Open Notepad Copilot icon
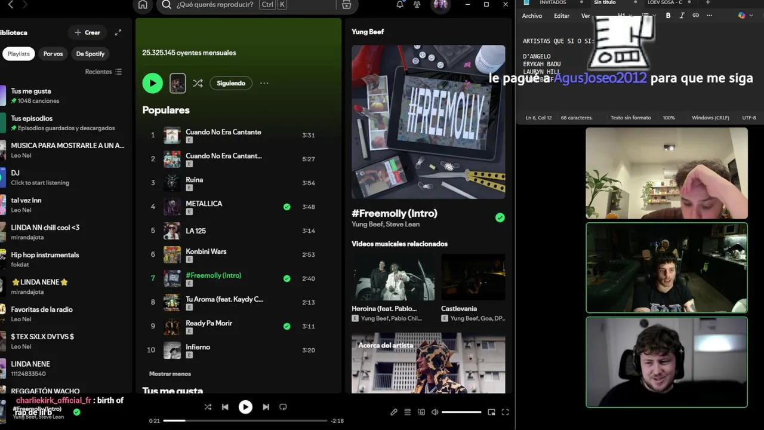The image size is (764, 430). [x=742, y=16]
